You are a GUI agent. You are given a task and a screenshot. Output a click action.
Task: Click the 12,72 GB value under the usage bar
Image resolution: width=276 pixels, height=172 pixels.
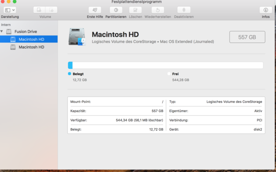point(80,80)
